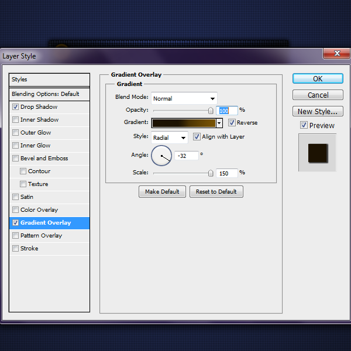The image size is (351, 351).
Task: Click the Opacity slider handle
Action: click(211, 111)
